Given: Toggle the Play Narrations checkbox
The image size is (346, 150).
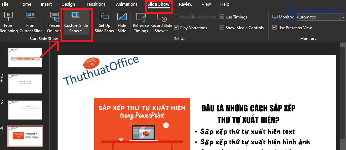Looking at the screenshot, I should pyautogui.click(x=176, y=28).
